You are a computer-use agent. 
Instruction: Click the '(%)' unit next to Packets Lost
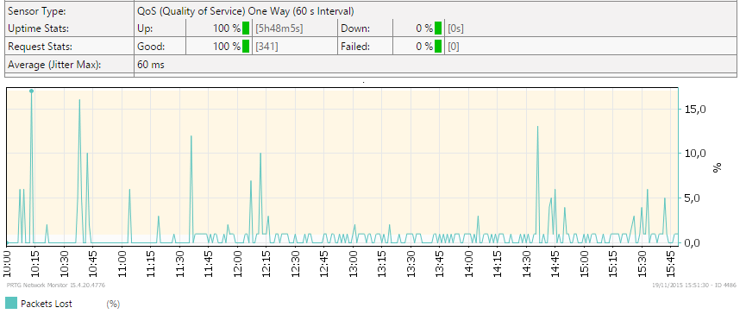click(113, 304)
